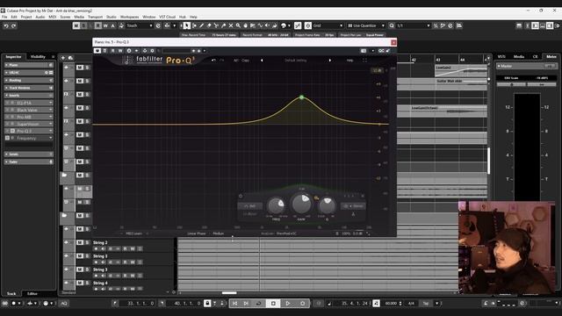
Task: Delete the selected EQ band with x
Action: [363, 196]
